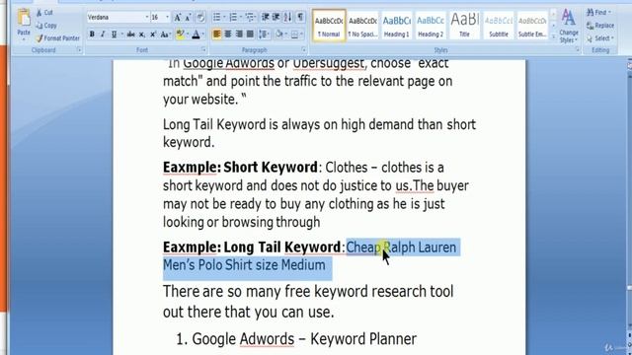632x355 pixels.
Task: Shrink font size with the small A icon
Action: coord(188,18)
